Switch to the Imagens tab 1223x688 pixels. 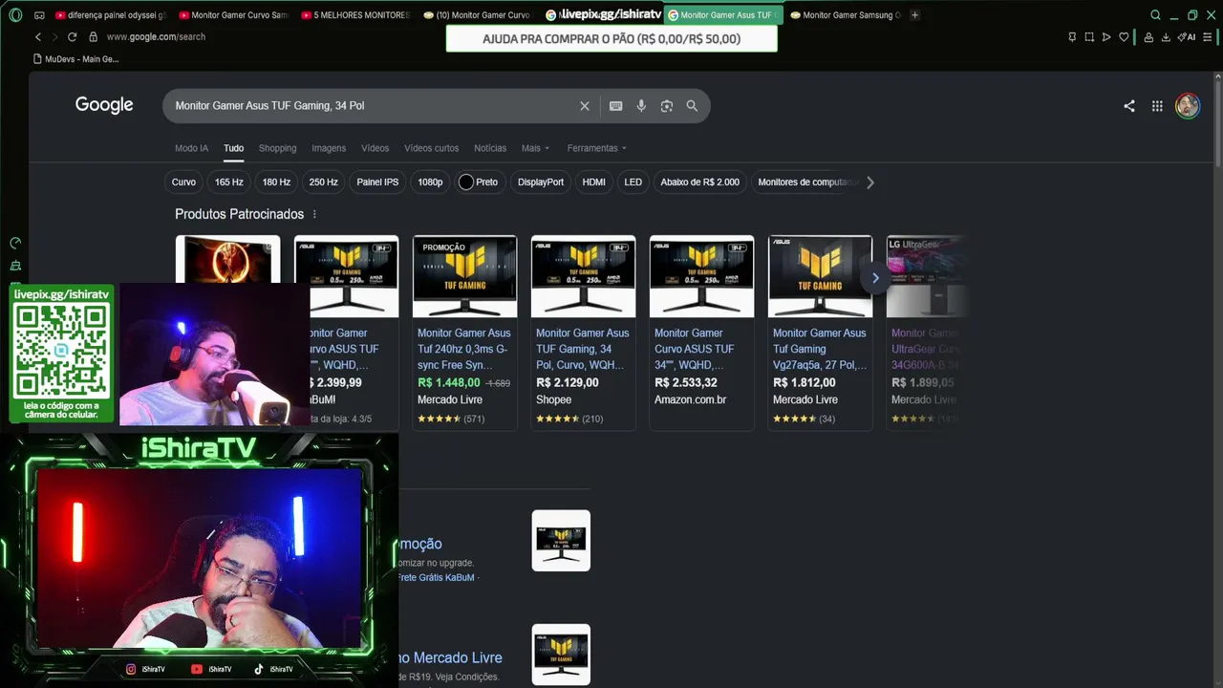(329, 148)
